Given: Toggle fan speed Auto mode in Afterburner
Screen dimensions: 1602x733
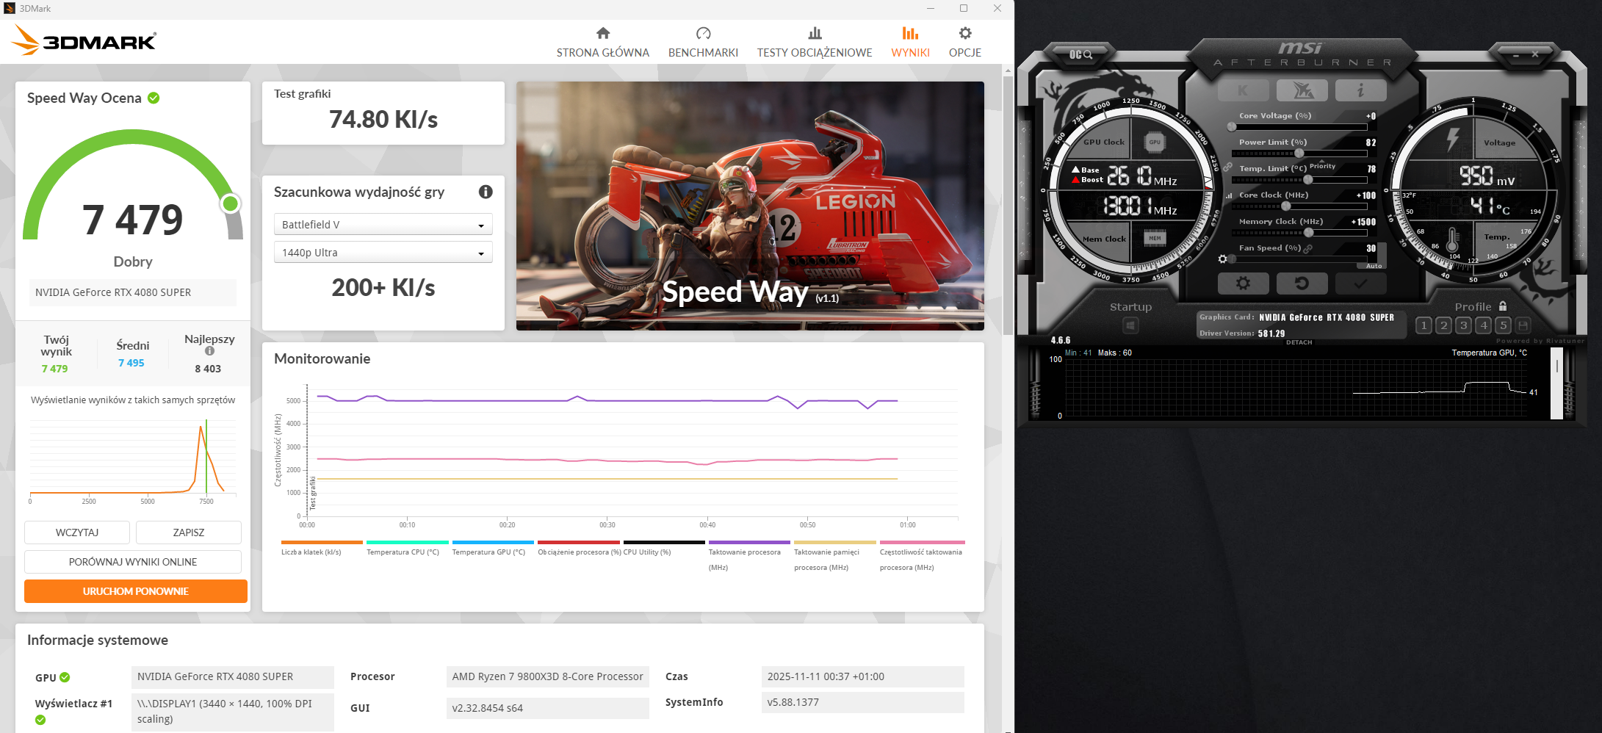Looking at the screenshot, I should tap(1374, 266).
